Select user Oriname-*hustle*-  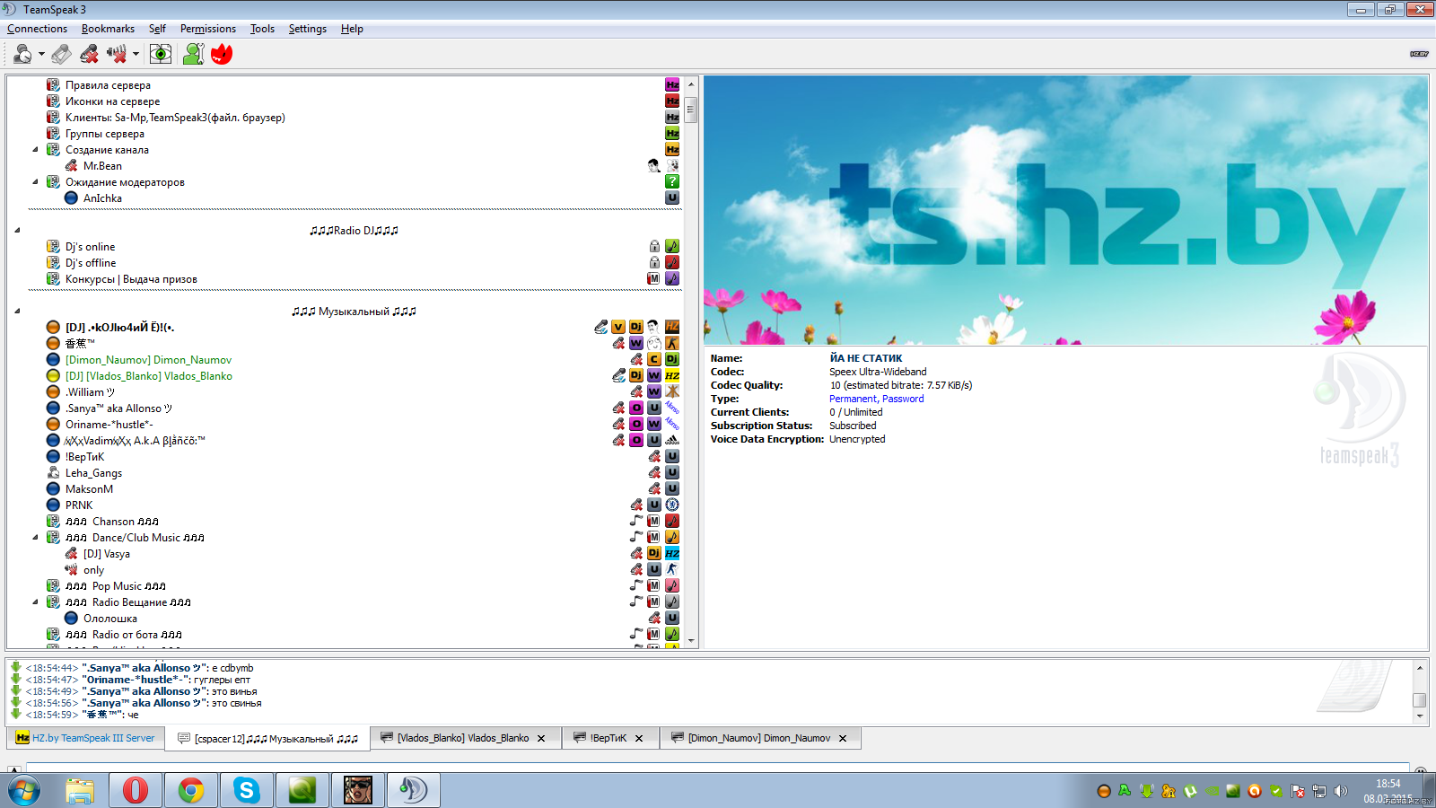pos(109,425)
